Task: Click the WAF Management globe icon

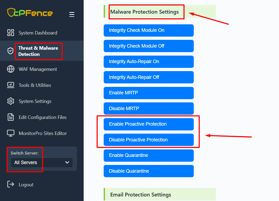Action: 11,69
